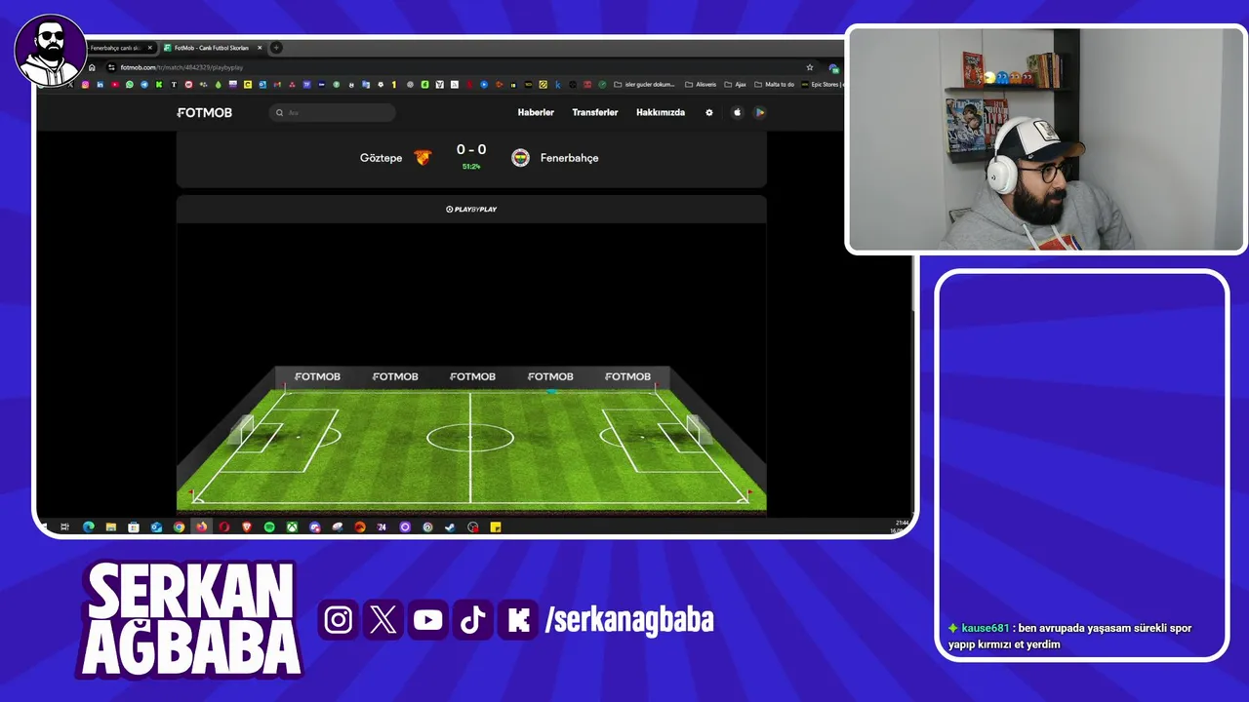Click the FotMob logo in site header

click(205, 112)
